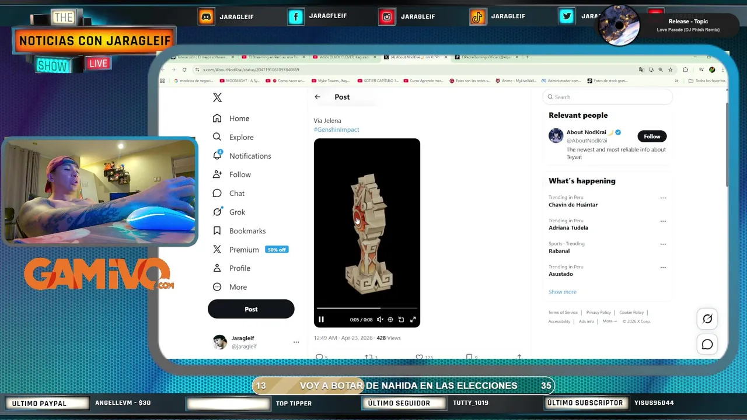Open Premium in X sidebar
This screenshot has width=747, height=420.
[x=250, y=250]
